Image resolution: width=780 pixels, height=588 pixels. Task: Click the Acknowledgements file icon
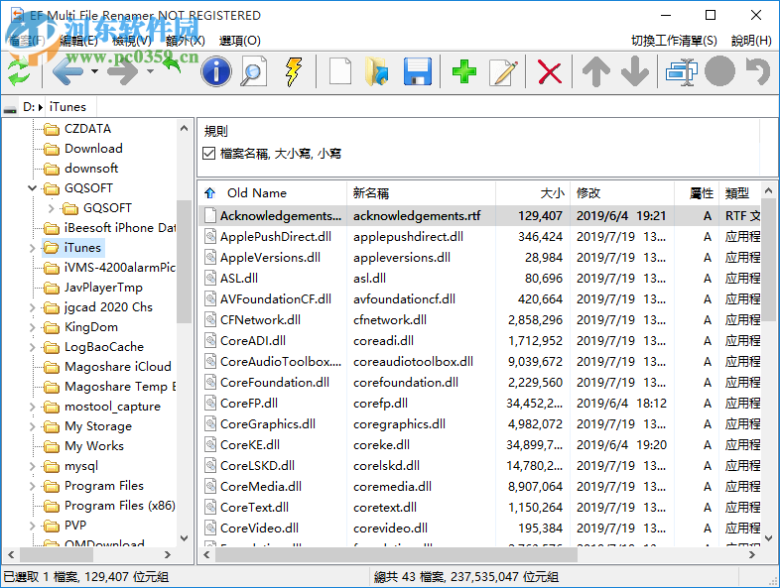210,216
